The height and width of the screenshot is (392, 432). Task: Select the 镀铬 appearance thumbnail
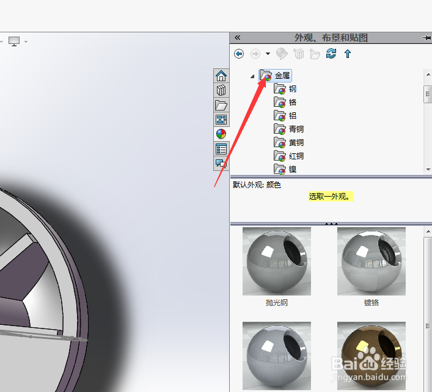tap(372, 261)
